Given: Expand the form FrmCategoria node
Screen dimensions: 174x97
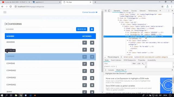Looking at the screenshot, I should coord(118,18).
